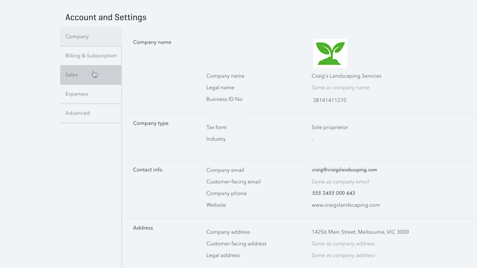Click the Legal name placeholder text
Image resolution: width=477 pixels, height=268 pixels.
tap(340, 88)
